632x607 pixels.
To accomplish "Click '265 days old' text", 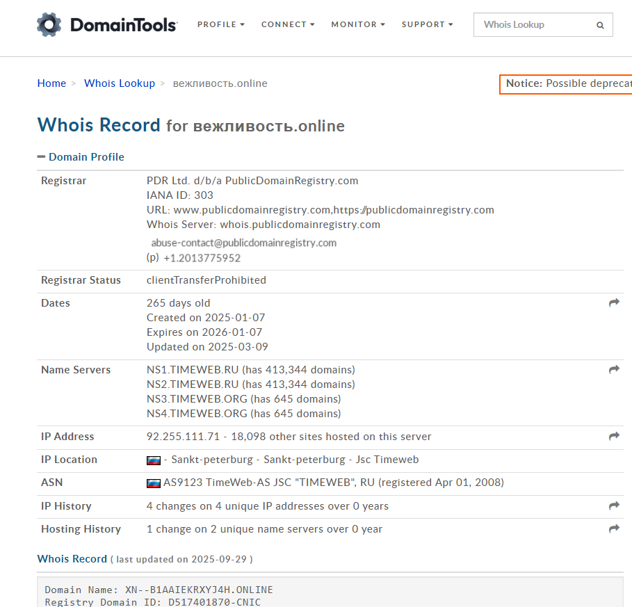I will (179, 303).
